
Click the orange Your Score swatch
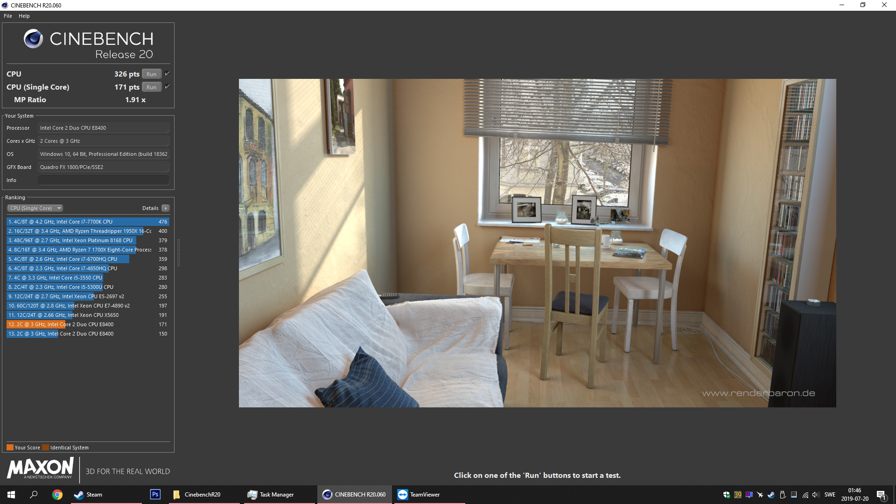pyautogui.click(x=10, y=448)
